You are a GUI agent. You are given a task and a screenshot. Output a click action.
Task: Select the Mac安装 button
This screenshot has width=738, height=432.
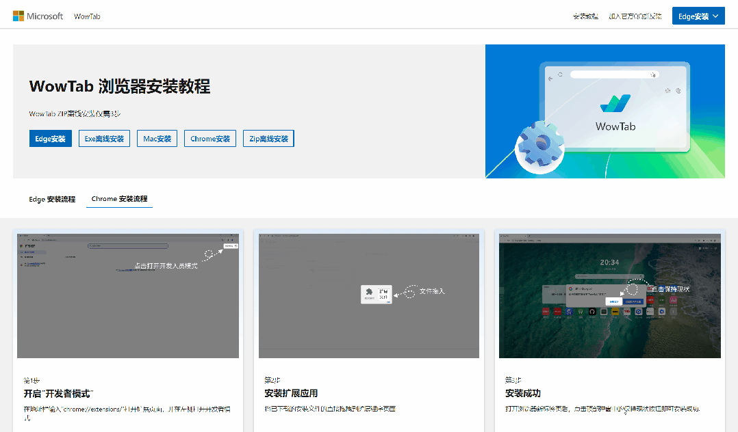(157, 139)
